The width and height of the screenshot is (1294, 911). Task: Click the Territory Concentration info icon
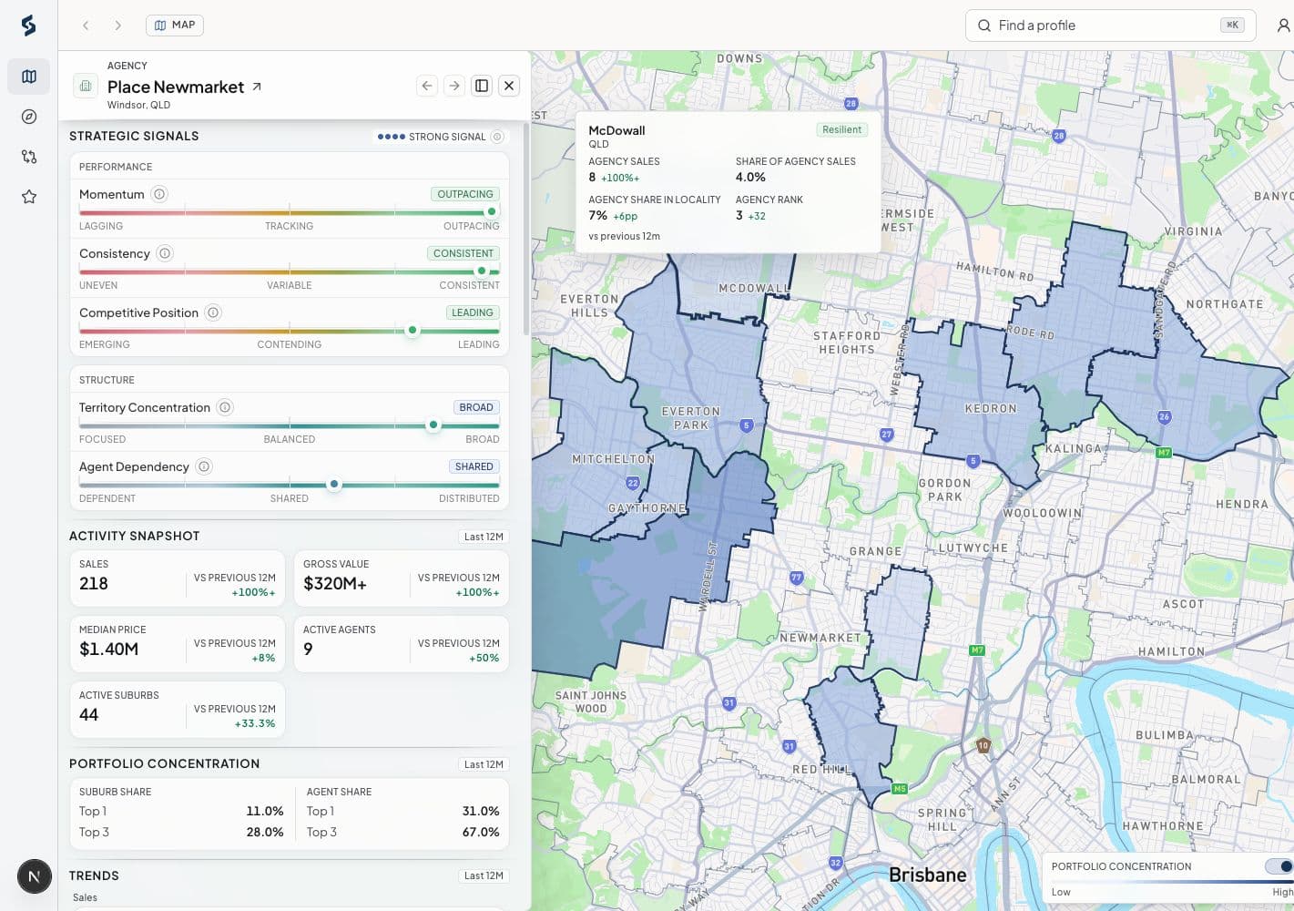(x=225, y=407)
